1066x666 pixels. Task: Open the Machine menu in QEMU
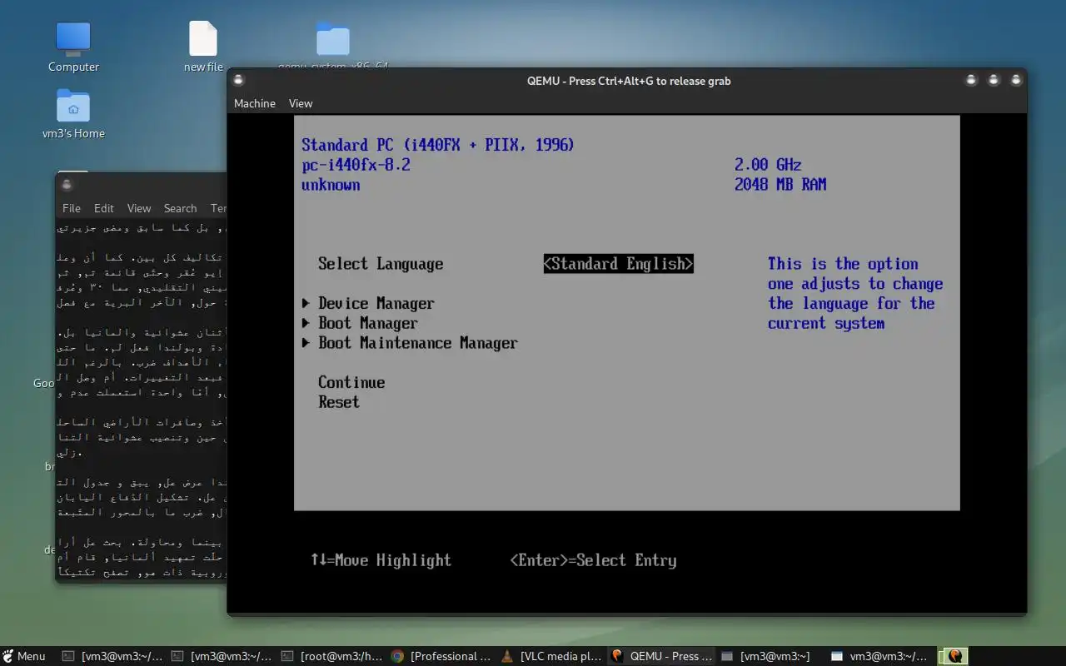point(255,103)
